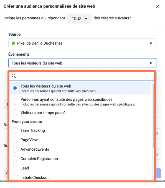Screen dimensions: 165x188
Task: Select the InitiateCheckout event
Action: 15,177
